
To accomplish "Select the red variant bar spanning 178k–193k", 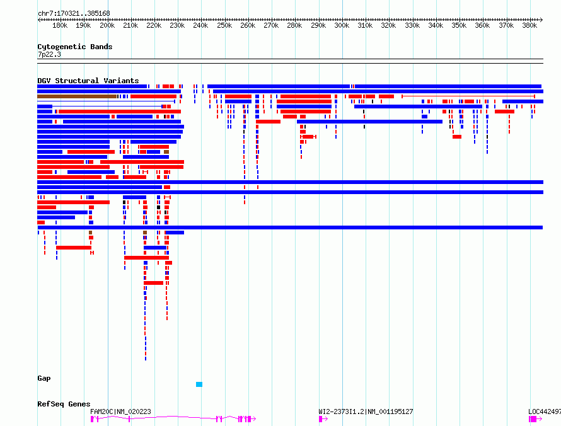I will click(74, 248).
